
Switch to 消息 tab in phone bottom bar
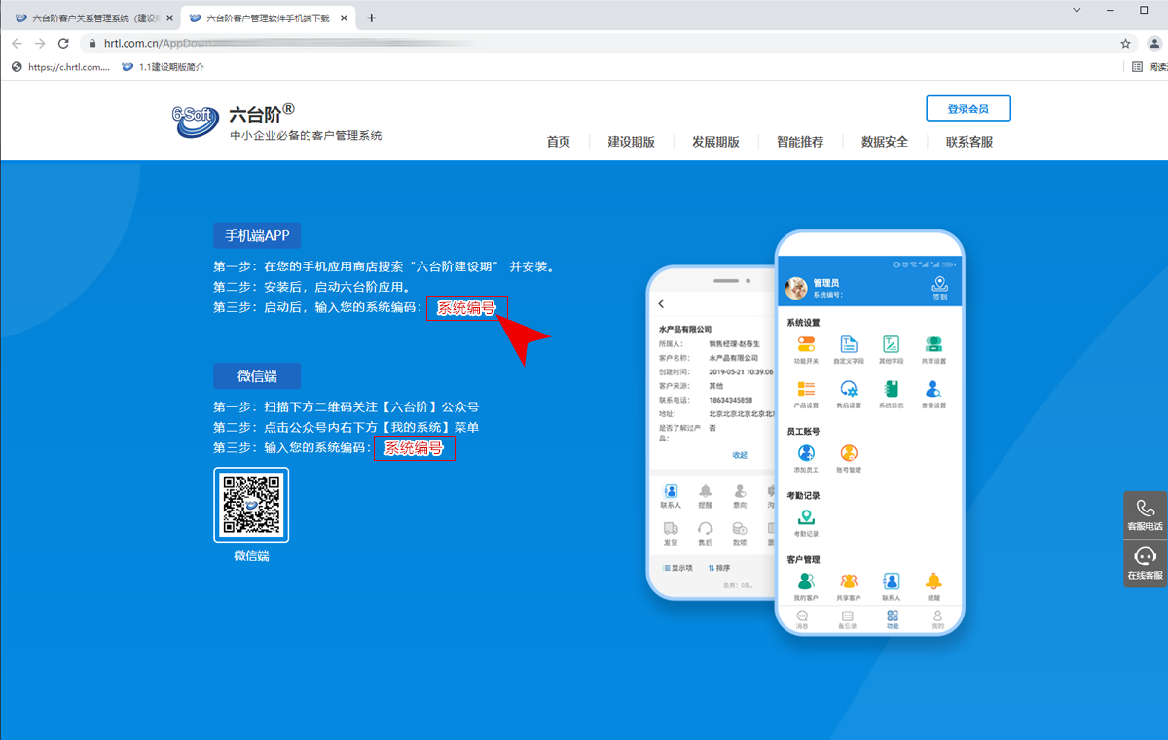coord(802,620)
